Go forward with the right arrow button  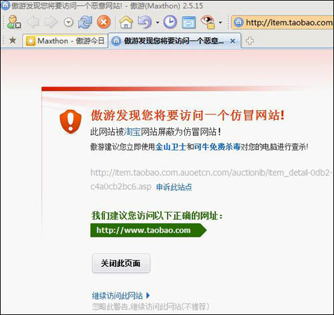[x=51, y=22]
